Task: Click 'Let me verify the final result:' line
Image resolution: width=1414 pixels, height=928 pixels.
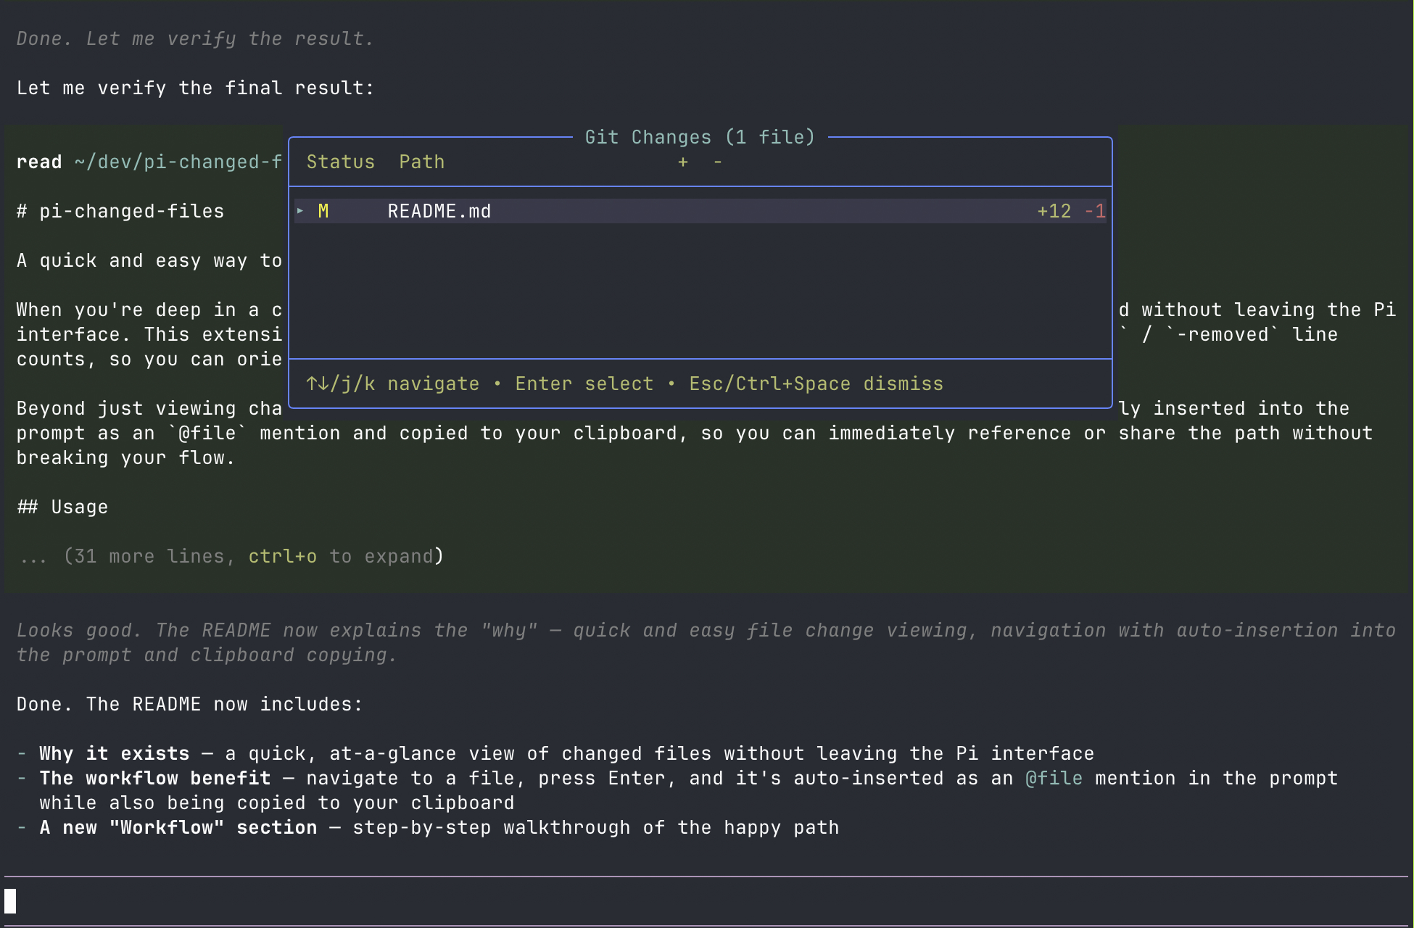Action: click(196, 88)
